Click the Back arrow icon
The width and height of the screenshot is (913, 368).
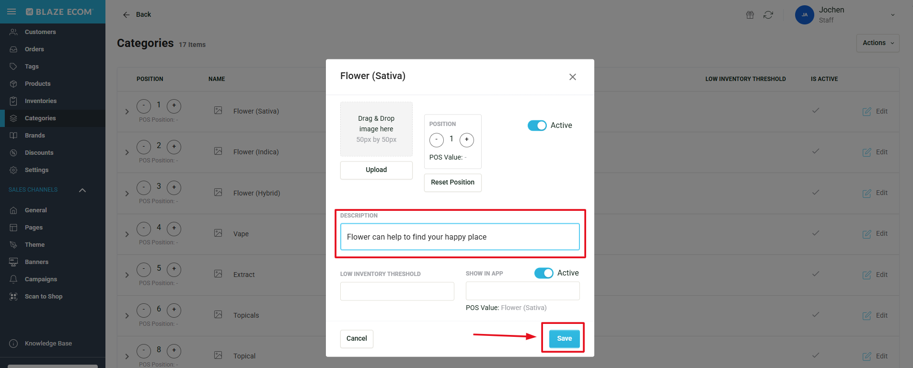(127, 15)
